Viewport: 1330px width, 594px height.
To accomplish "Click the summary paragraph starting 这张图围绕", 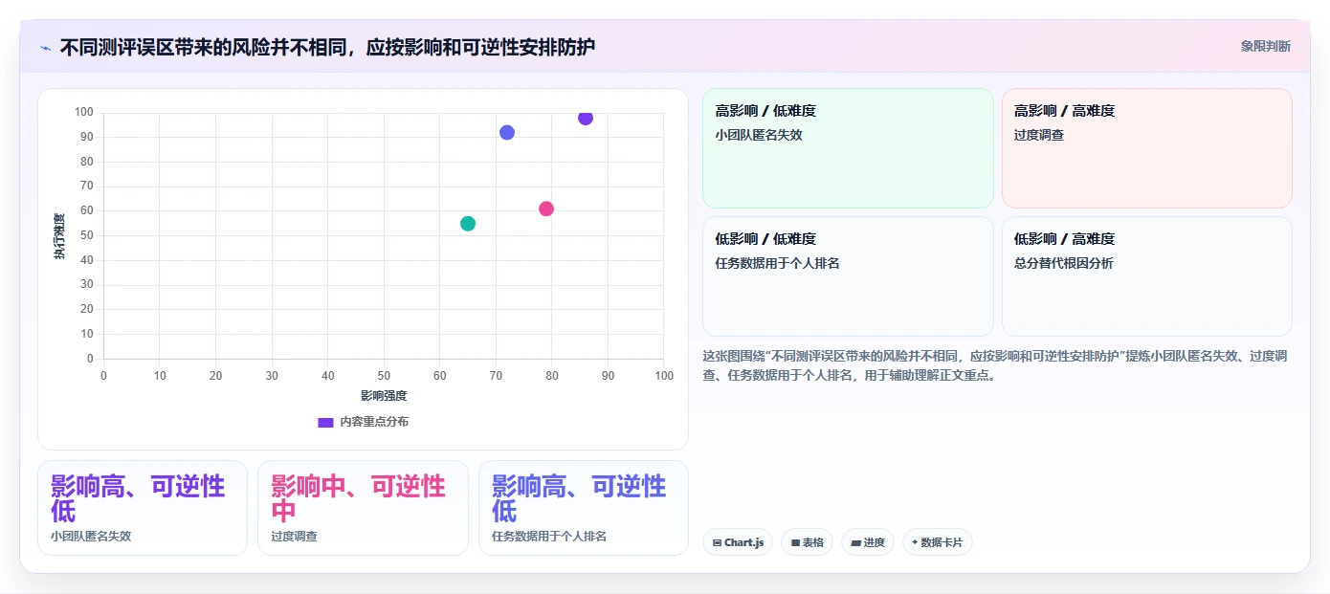I will 995,365.
